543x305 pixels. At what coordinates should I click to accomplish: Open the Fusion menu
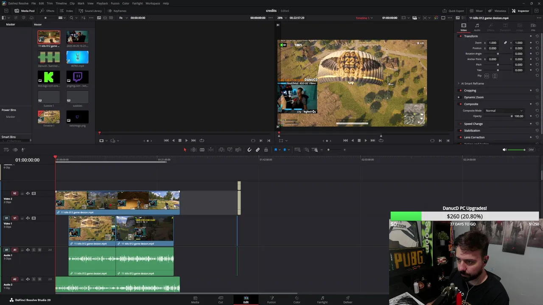[115, 3]
